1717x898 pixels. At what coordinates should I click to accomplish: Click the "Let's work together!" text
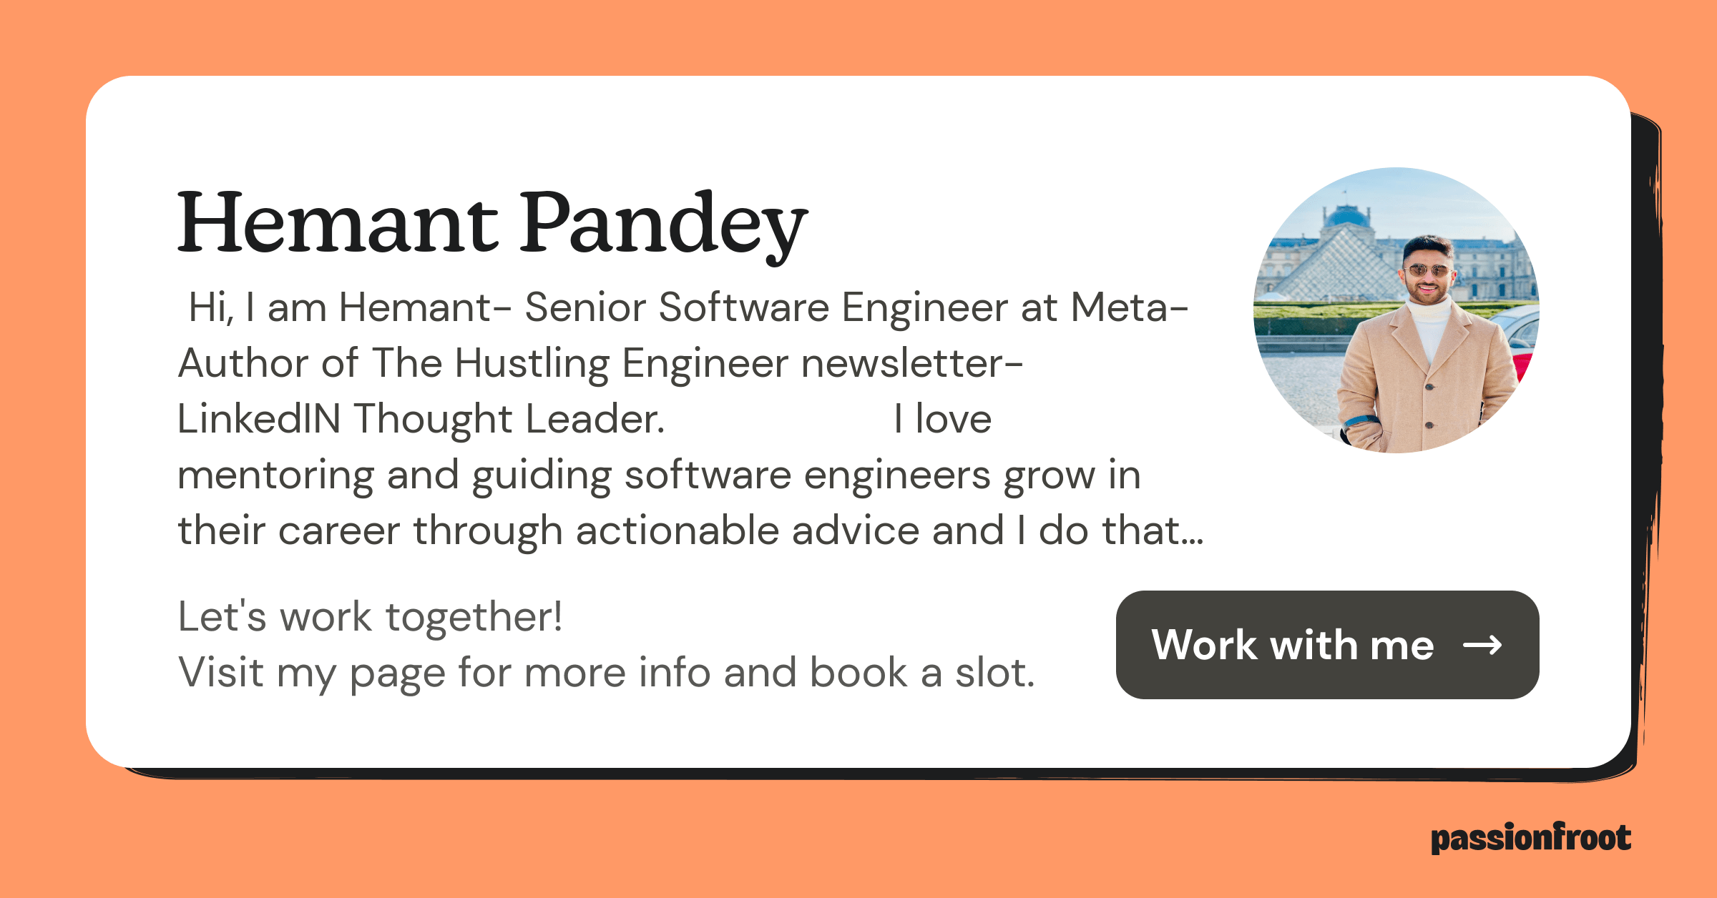click(x=370, y=616)
